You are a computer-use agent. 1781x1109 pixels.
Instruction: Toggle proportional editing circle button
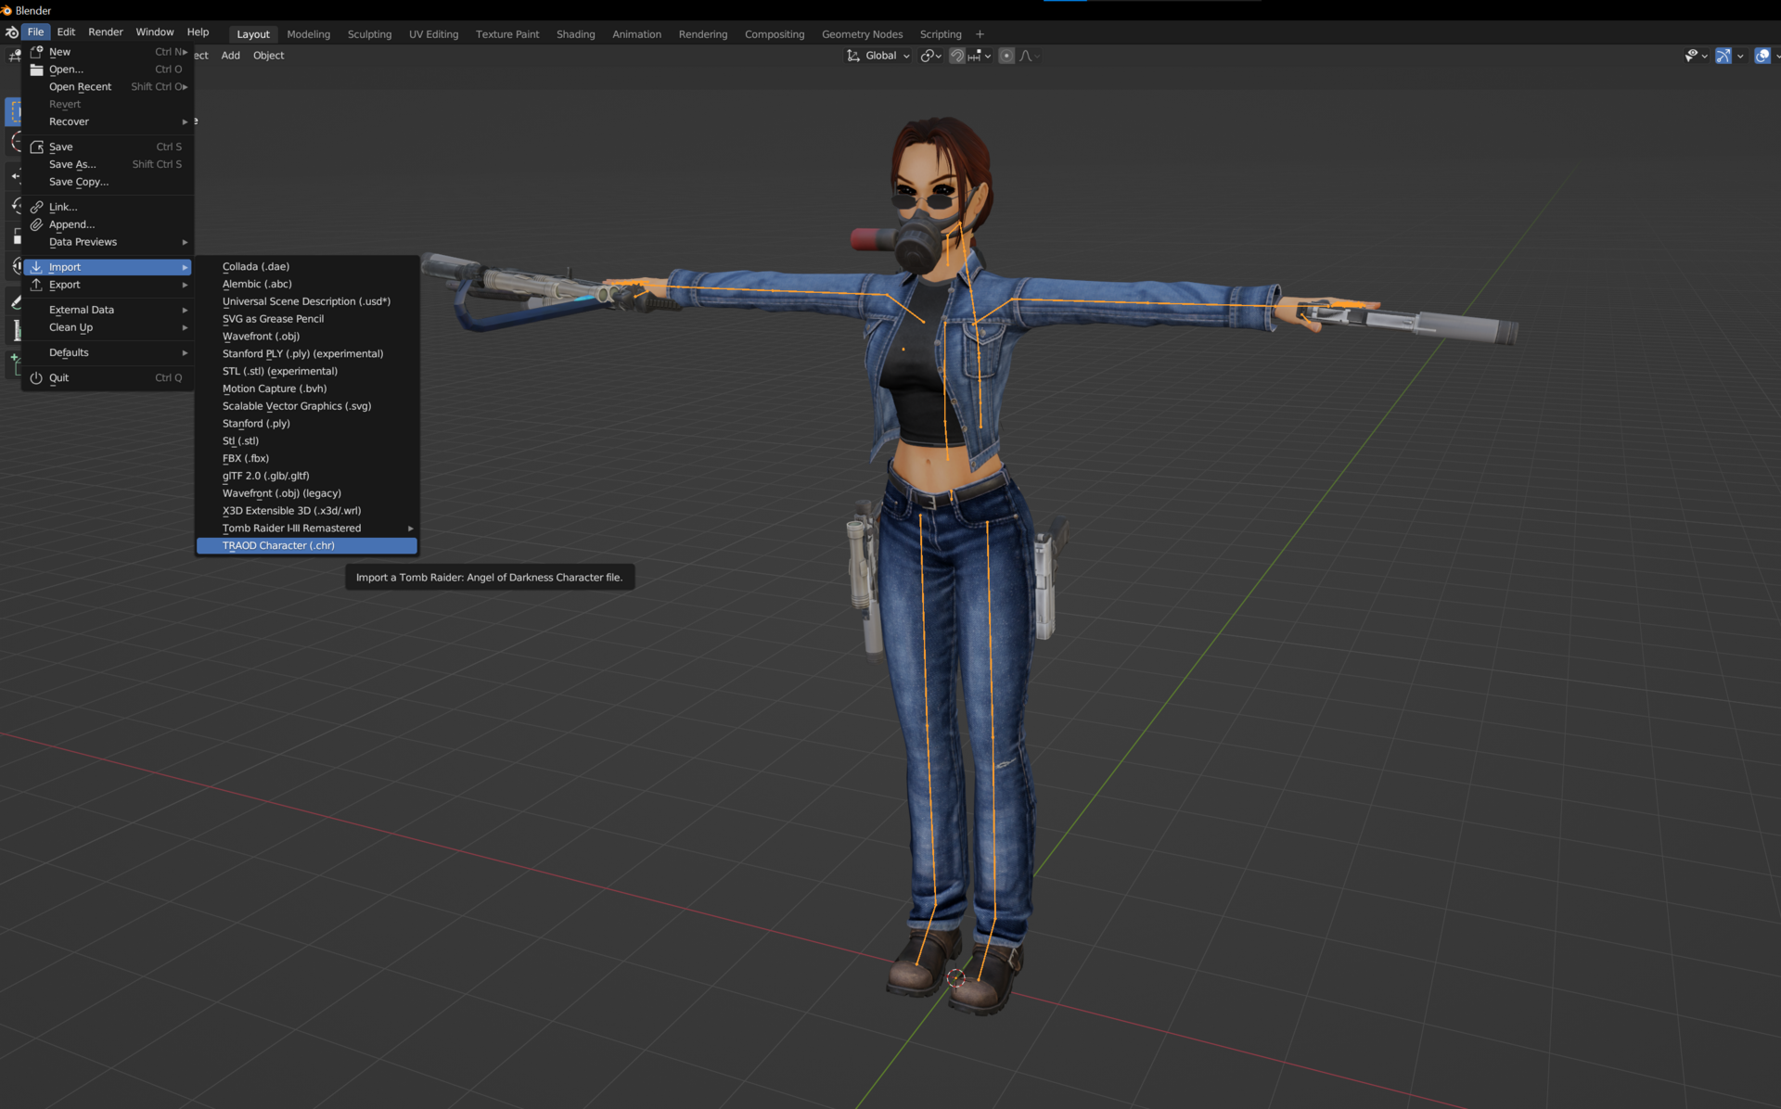click(1006, 56)
